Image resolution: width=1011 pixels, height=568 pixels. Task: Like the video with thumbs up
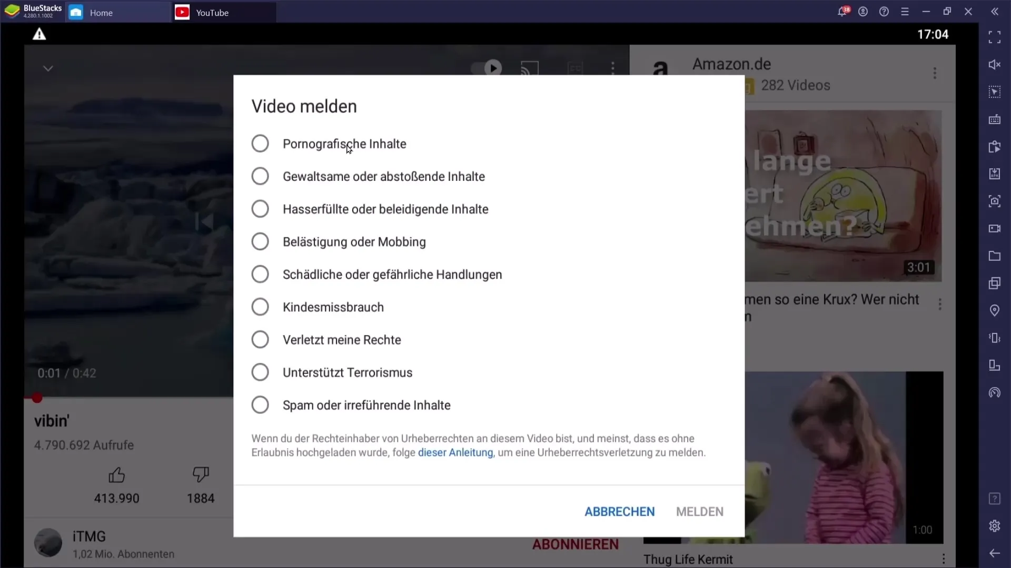coord(116,475)
